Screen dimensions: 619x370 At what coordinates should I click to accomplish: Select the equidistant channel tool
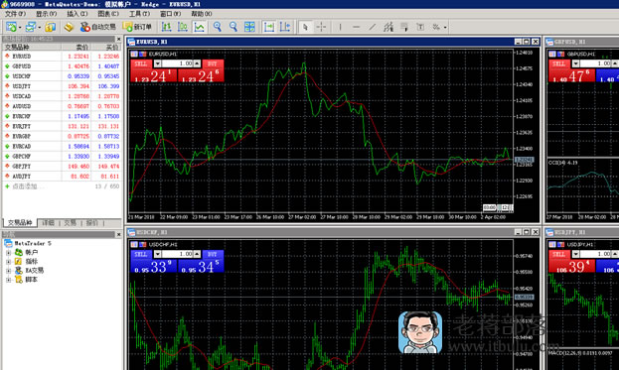(388, 27)
